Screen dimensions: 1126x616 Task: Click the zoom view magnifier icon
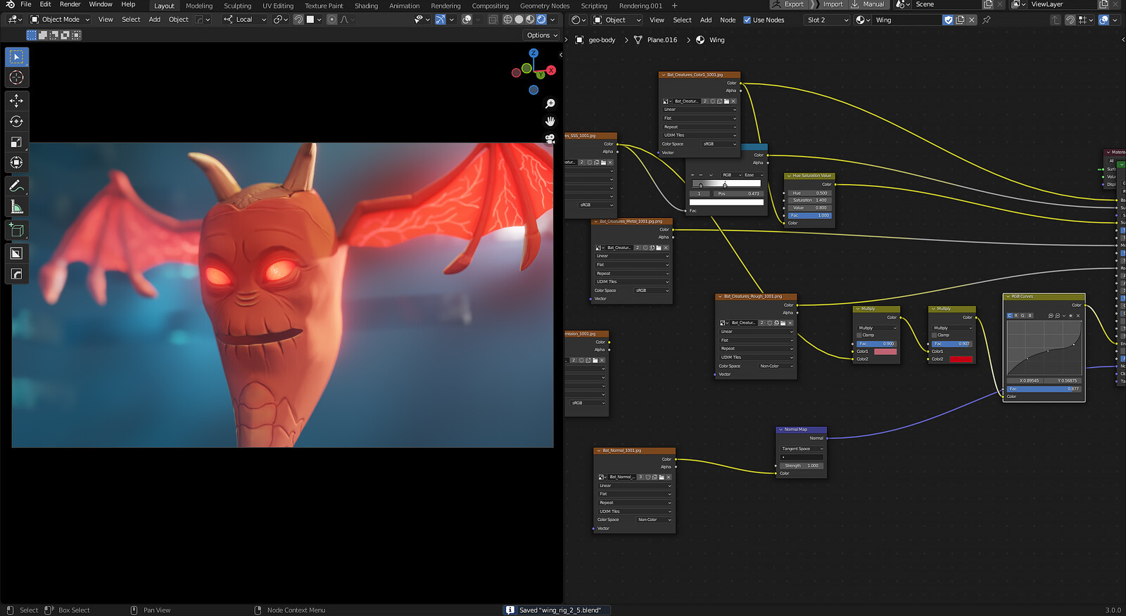550,104
